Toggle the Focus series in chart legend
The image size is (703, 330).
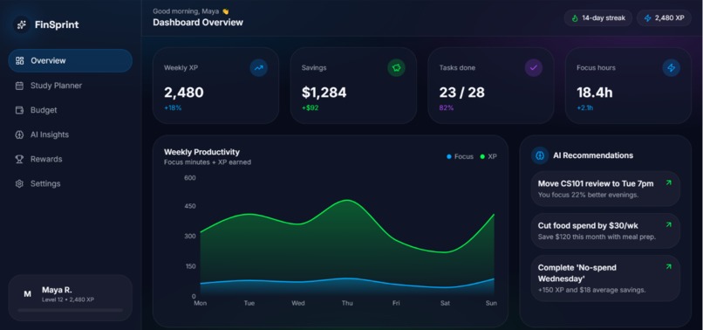point(460,156)
